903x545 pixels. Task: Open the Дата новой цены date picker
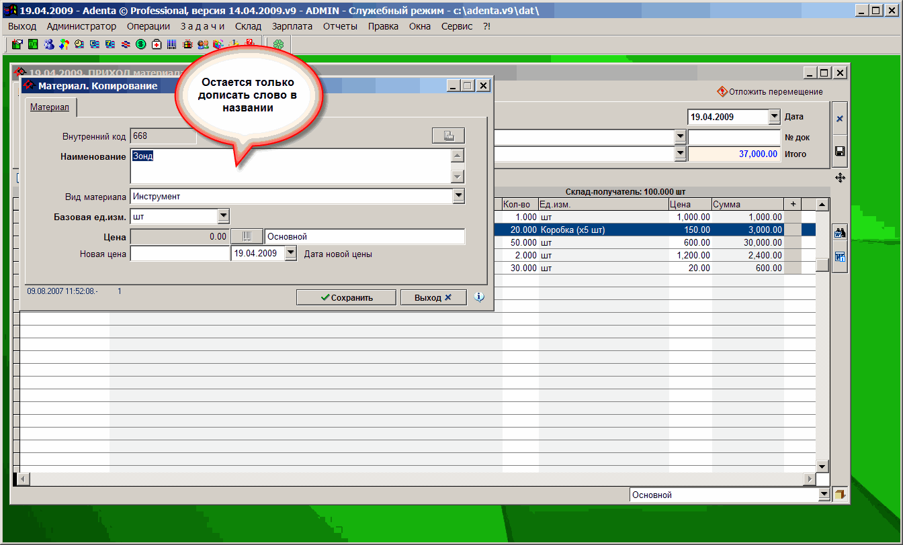[x=290, y=254]
